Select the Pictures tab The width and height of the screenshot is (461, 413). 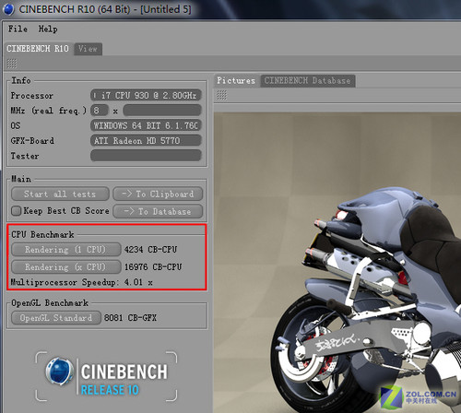point(236,80)
